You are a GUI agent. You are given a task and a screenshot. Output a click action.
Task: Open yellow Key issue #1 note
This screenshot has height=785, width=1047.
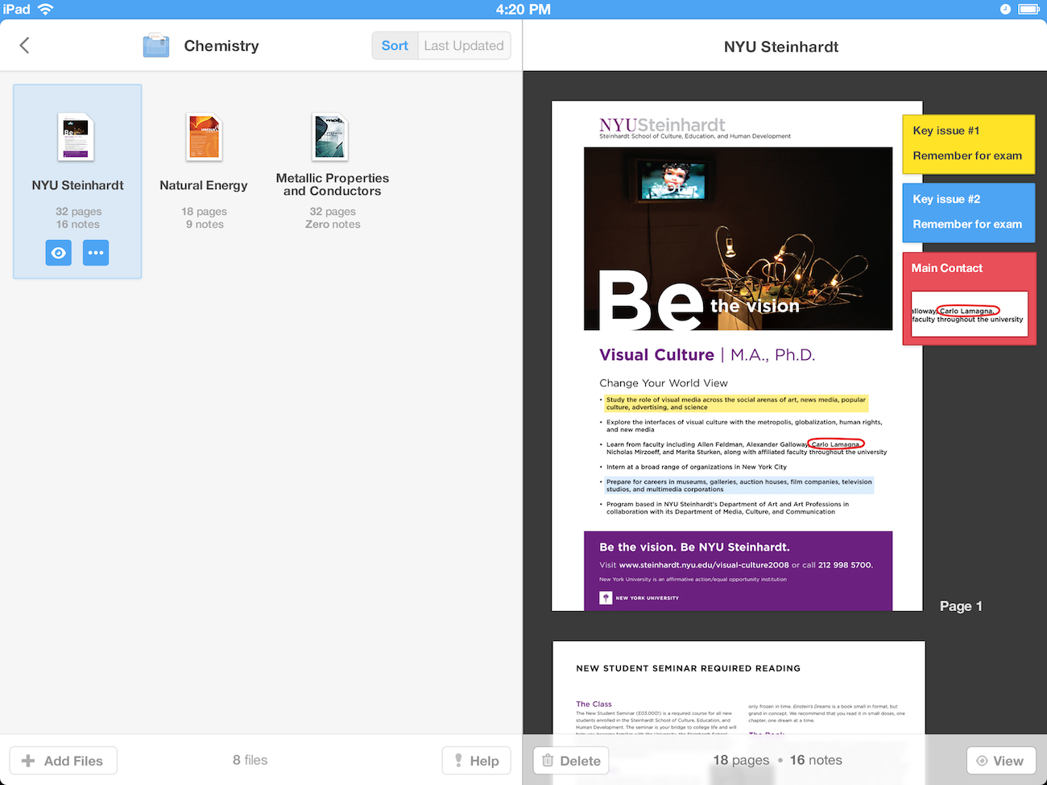point(968,143)
